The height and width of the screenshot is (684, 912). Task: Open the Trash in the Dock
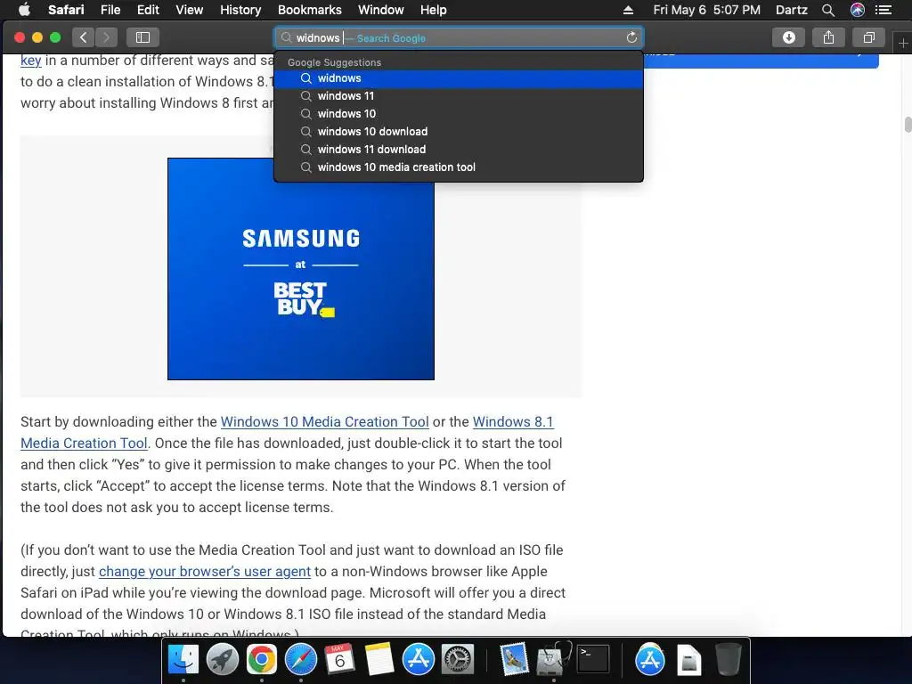click(x=728, y=660)
